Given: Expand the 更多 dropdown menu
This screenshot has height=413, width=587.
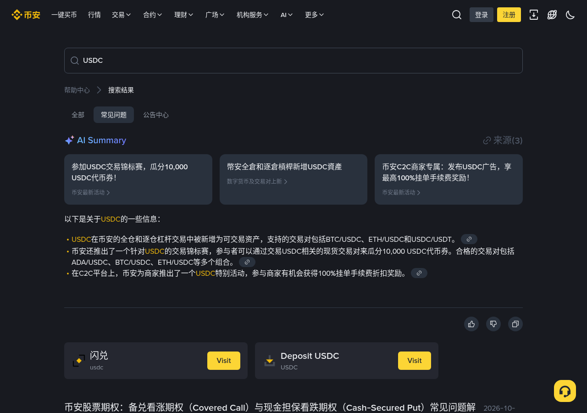Looking at the screenshot, I should click(x=315, y=15).
